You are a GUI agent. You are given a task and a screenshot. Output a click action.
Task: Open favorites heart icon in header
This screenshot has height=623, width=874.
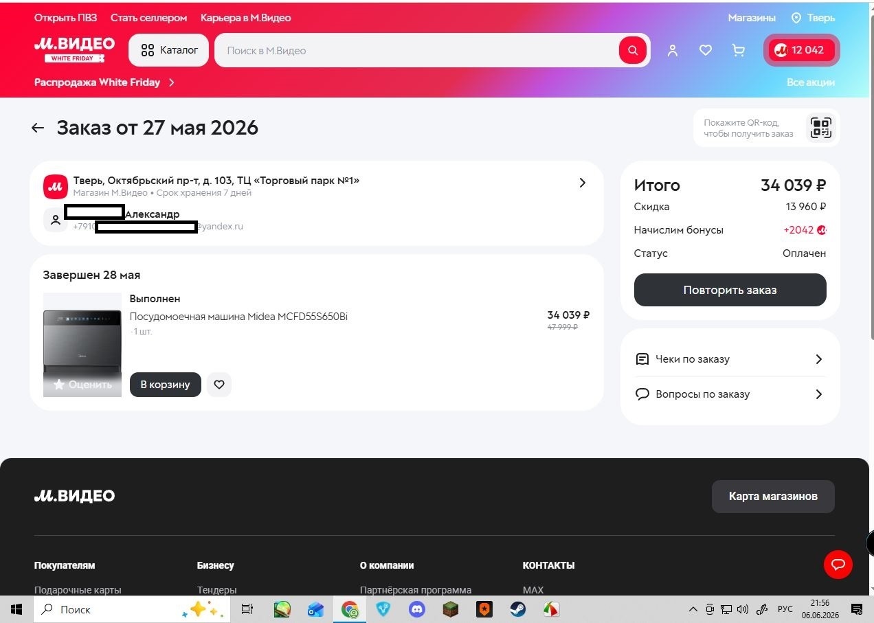(705, 50)
